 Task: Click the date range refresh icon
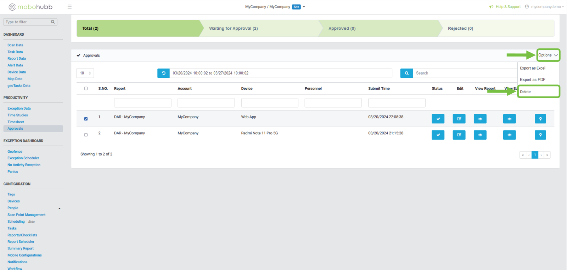point(163,73)
